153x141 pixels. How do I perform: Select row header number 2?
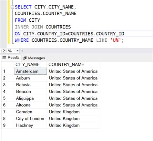tap(8, 78)
